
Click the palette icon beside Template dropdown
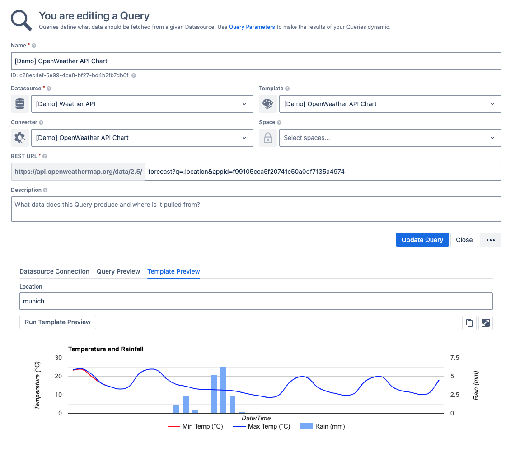pyautogui.click(x=268, y=104)
